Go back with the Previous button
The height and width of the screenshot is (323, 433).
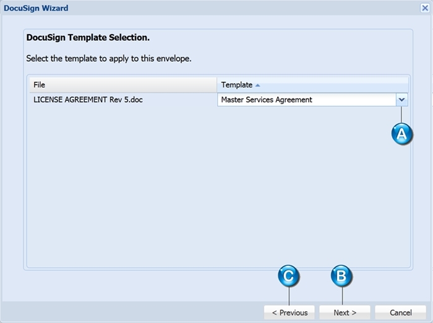pos(289,312)
